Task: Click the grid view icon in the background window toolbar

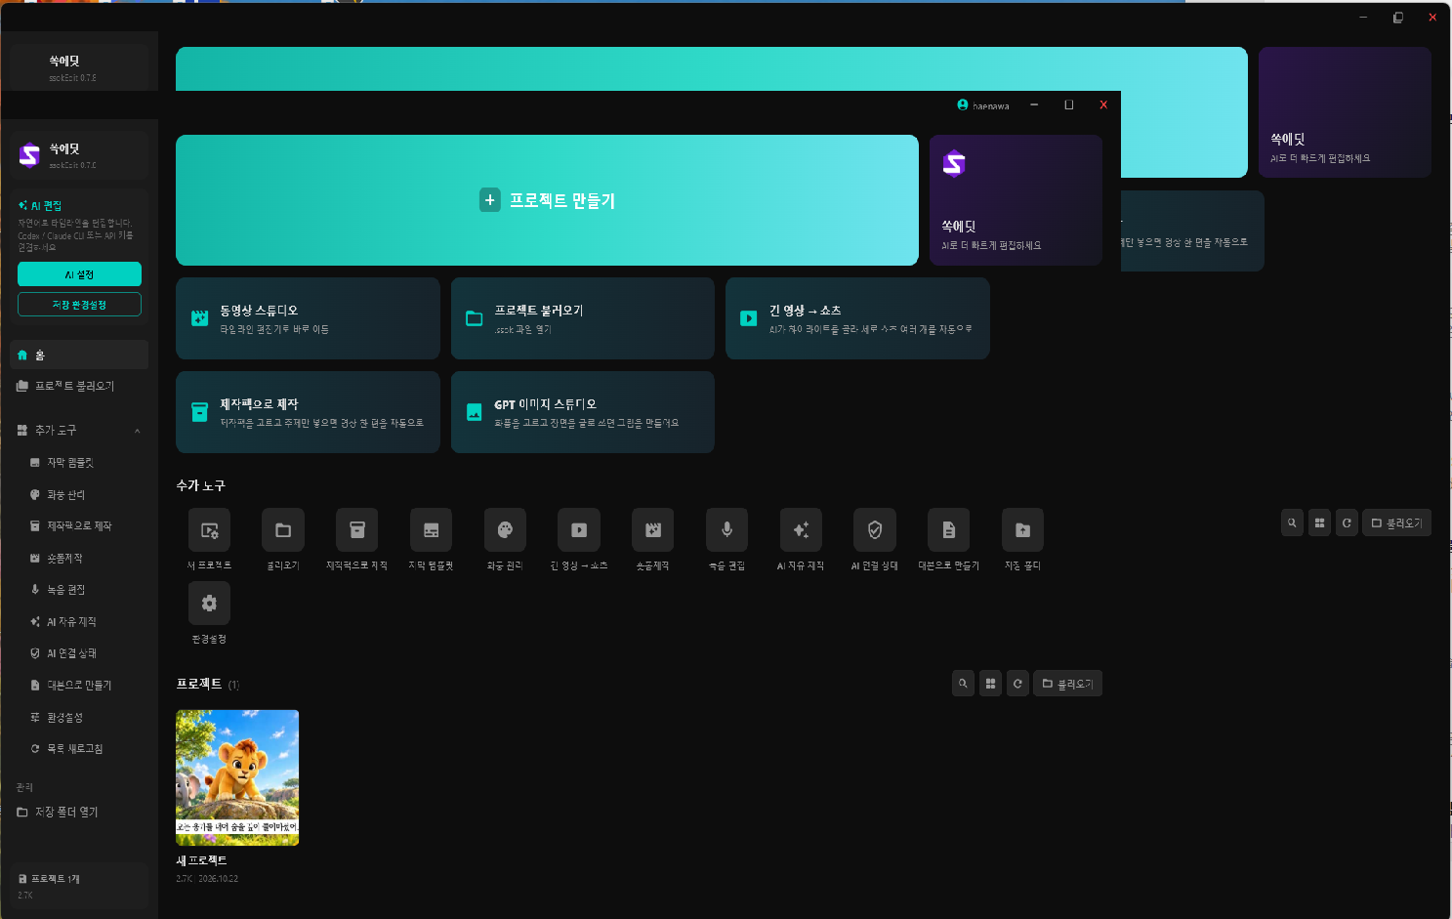Action: coord(1319,522)
